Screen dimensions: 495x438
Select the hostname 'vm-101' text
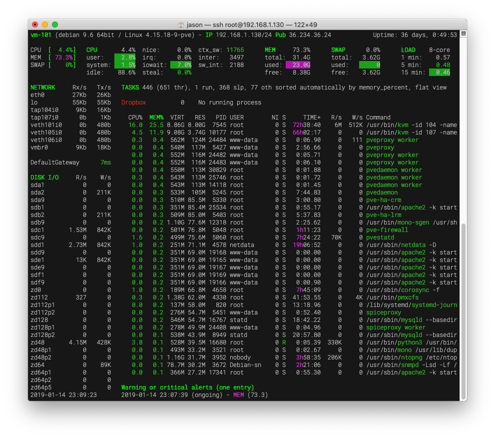point(41,35)
